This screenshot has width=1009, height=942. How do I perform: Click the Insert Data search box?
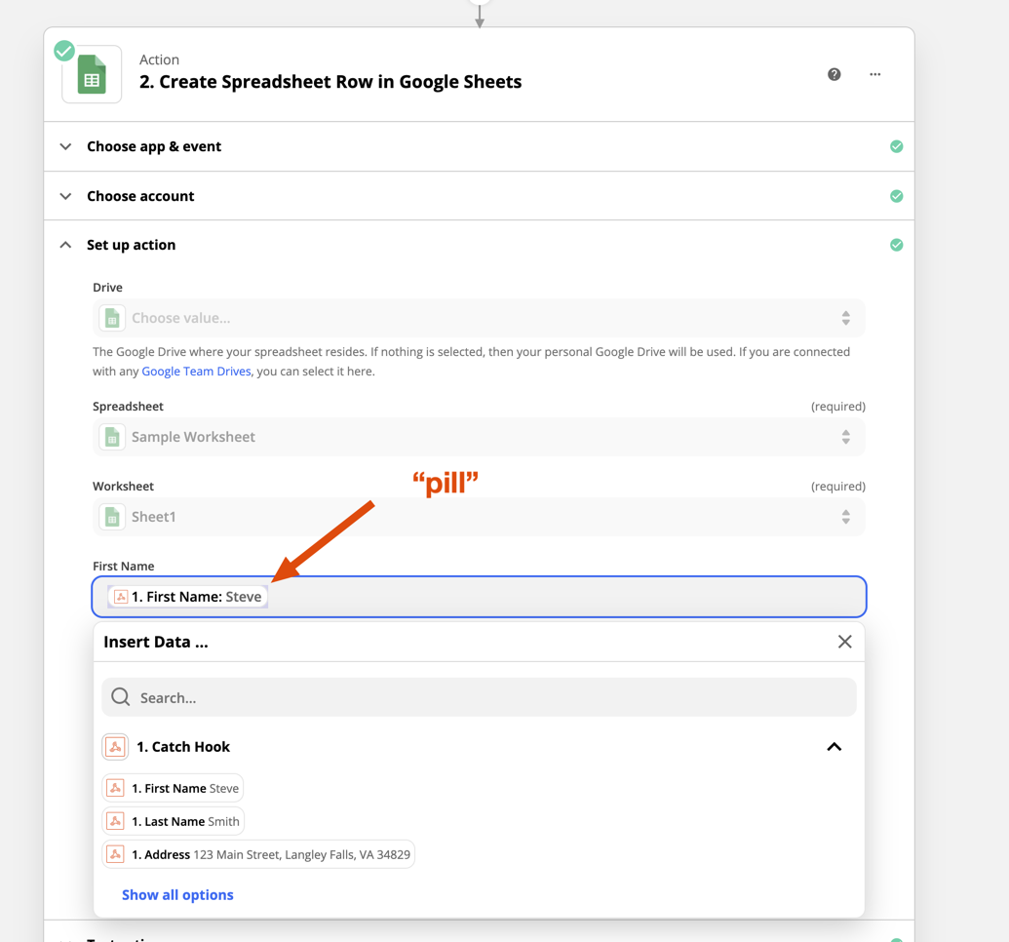pyautogui.click(x=479, y=697)
